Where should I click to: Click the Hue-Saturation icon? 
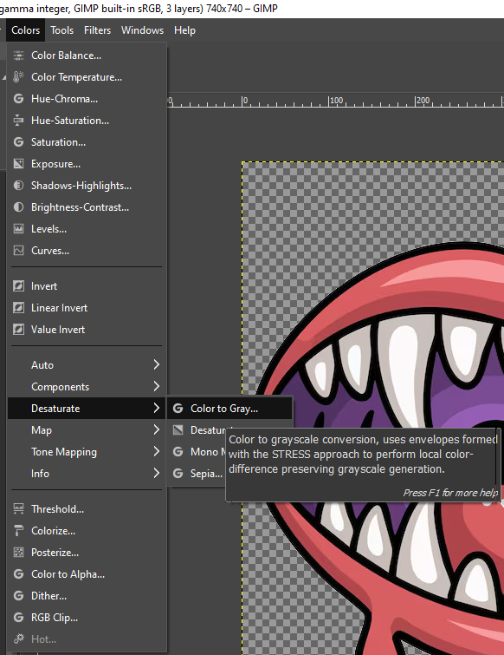click(18, 121)
